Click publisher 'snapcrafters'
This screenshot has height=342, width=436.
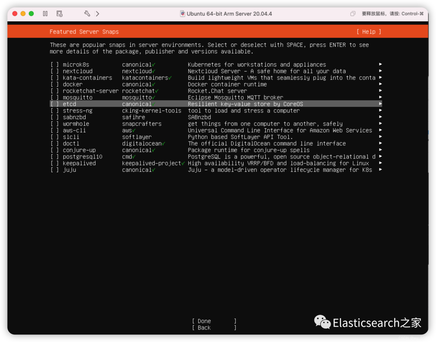142,124
